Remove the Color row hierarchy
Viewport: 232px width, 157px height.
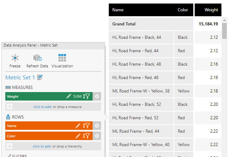tap(97, 136)
